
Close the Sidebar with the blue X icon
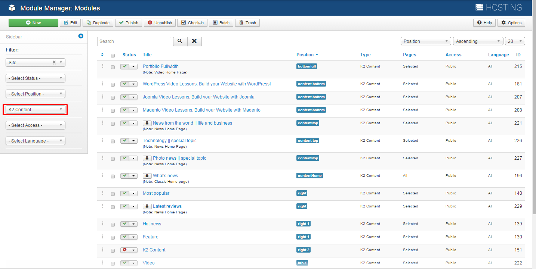(81, 36)
